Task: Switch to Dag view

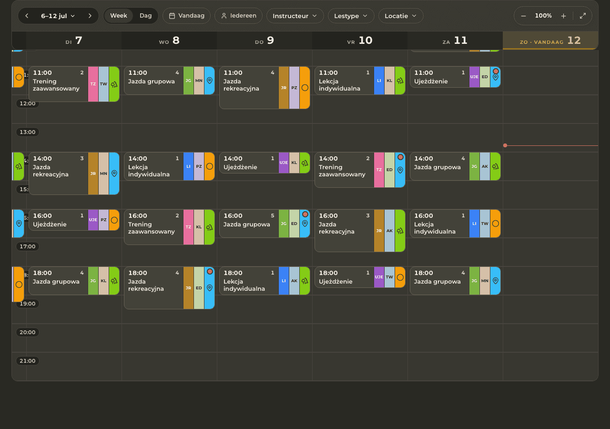Action: pos(145,16)
